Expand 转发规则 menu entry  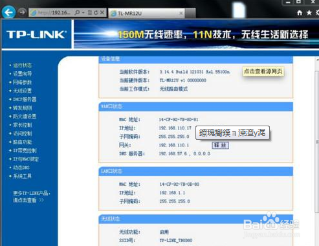point(23,107)
